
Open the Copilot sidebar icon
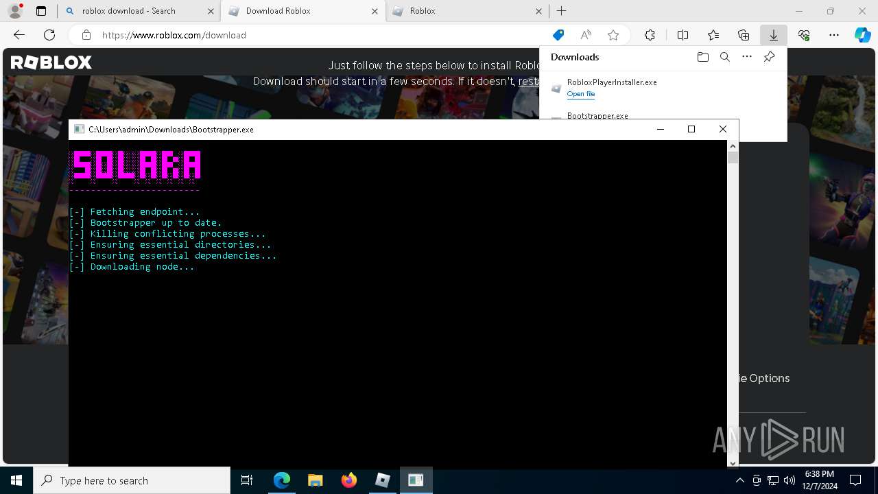click(863, 35)
